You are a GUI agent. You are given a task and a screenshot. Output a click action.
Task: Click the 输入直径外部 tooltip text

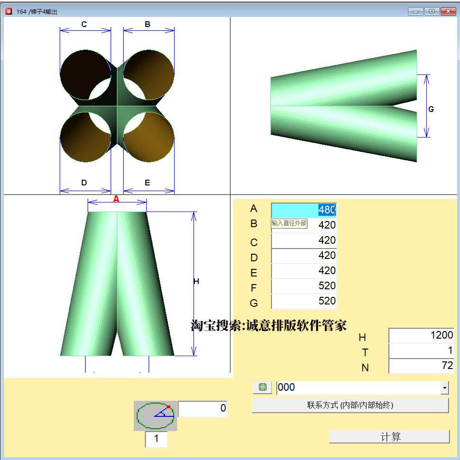pos(289,223)
